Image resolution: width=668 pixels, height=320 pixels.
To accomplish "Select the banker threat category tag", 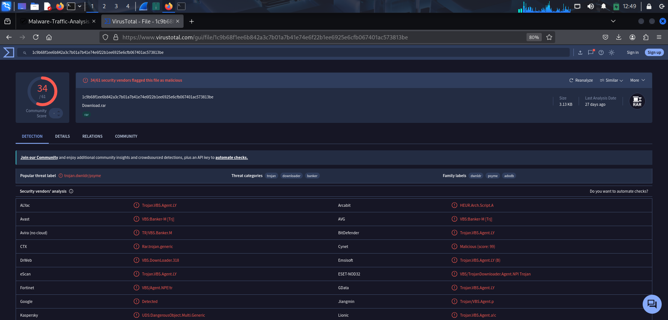I will click(312, 176).
